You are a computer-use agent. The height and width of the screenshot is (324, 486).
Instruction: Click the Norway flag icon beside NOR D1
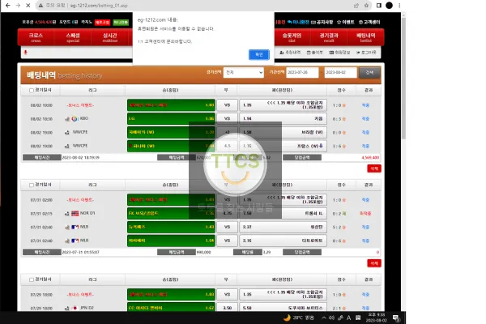click(75, 213)
